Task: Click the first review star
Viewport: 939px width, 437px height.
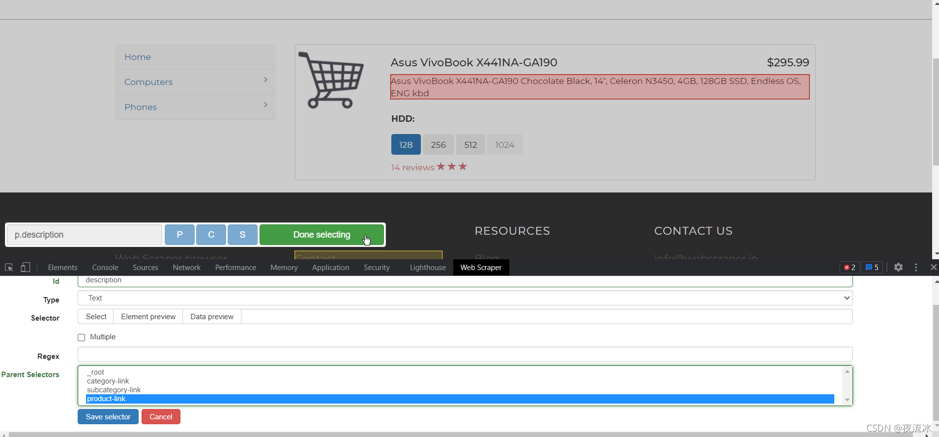Action: [x=441, y=166]
